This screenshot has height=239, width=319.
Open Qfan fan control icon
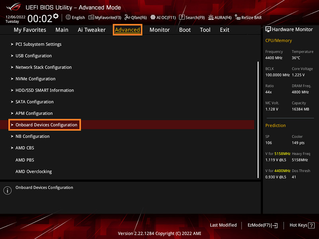(127, 17)
